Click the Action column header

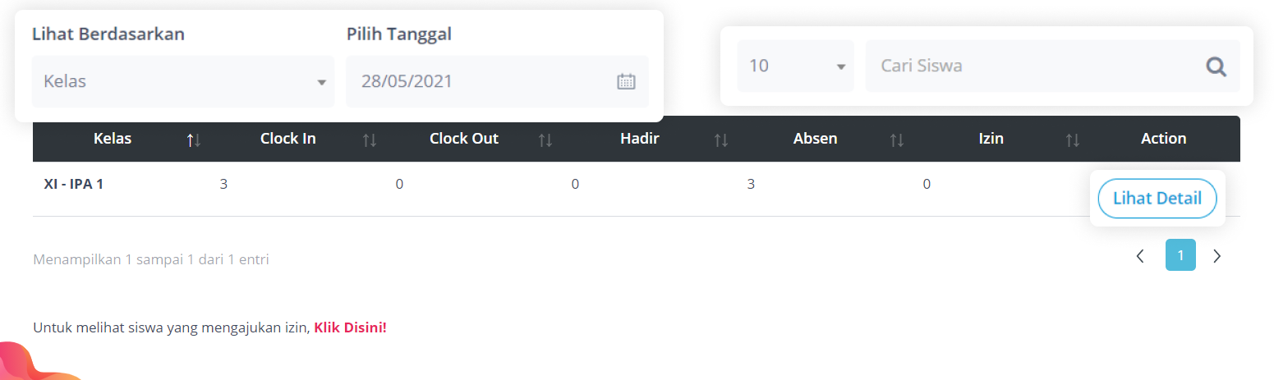(x=1163, y=139)
